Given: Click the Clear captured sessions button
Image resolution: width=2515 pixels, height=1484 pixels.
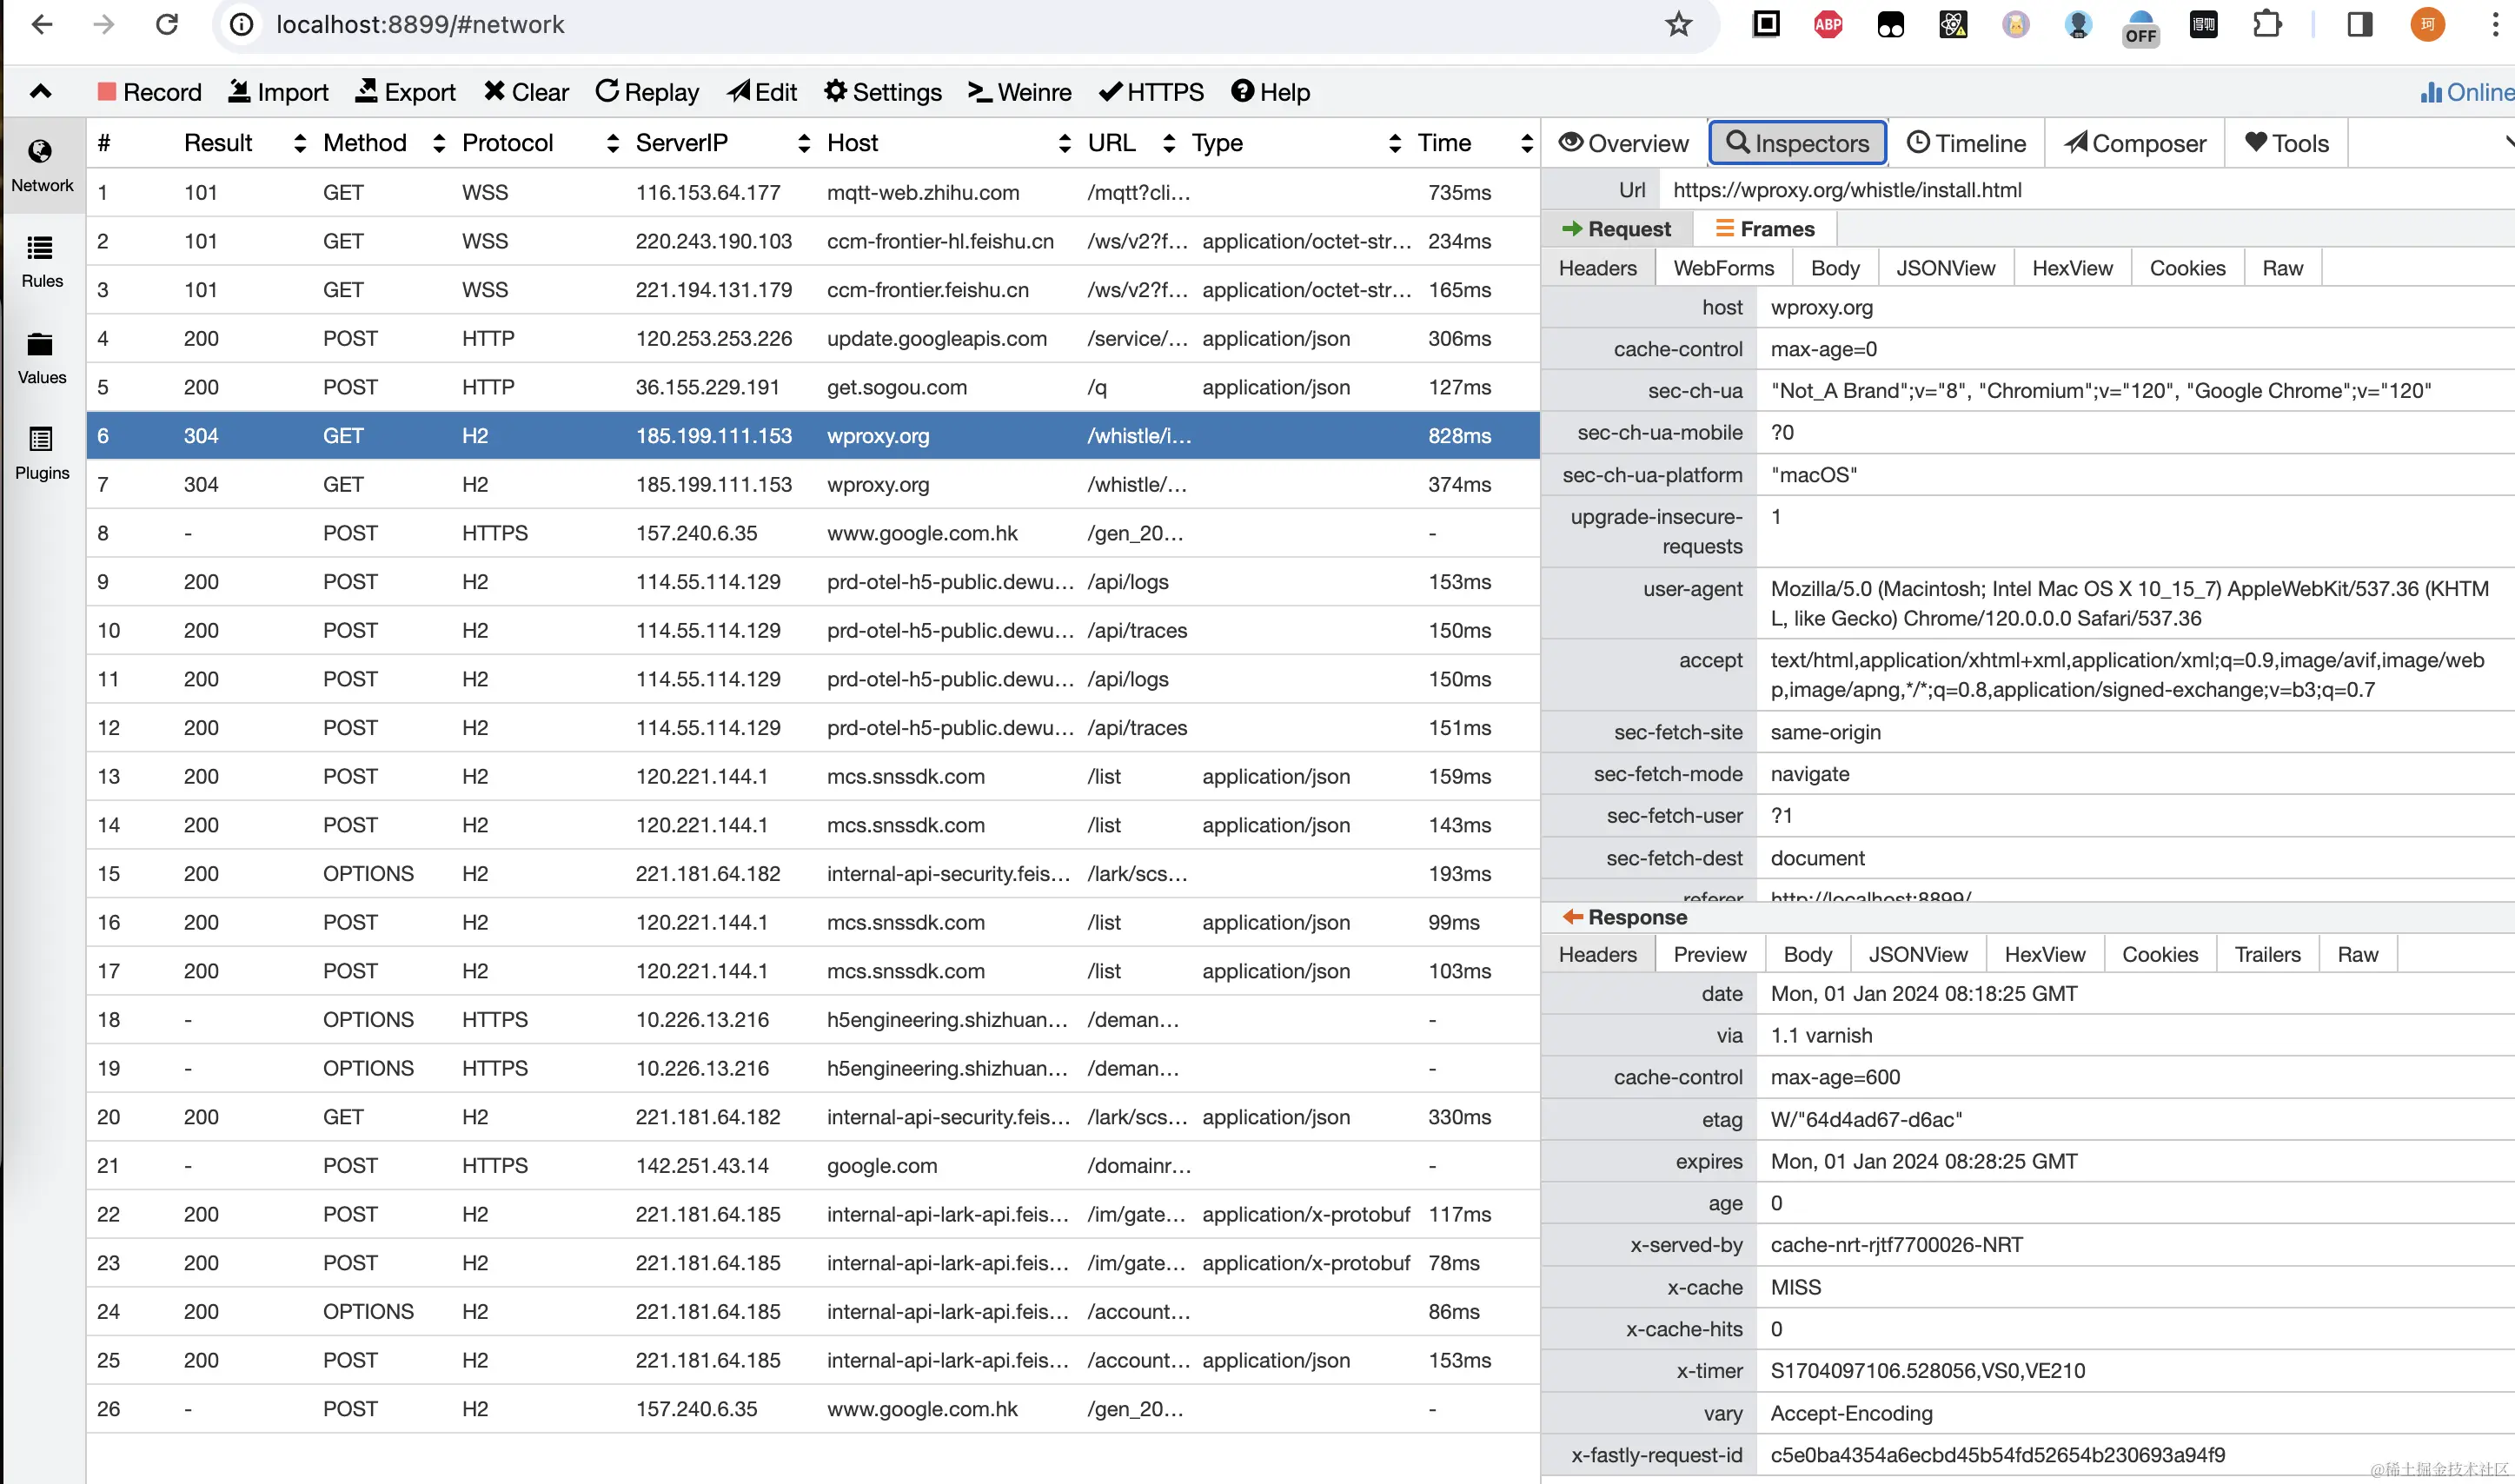Looking at the screenshot, I should [526, 92].
